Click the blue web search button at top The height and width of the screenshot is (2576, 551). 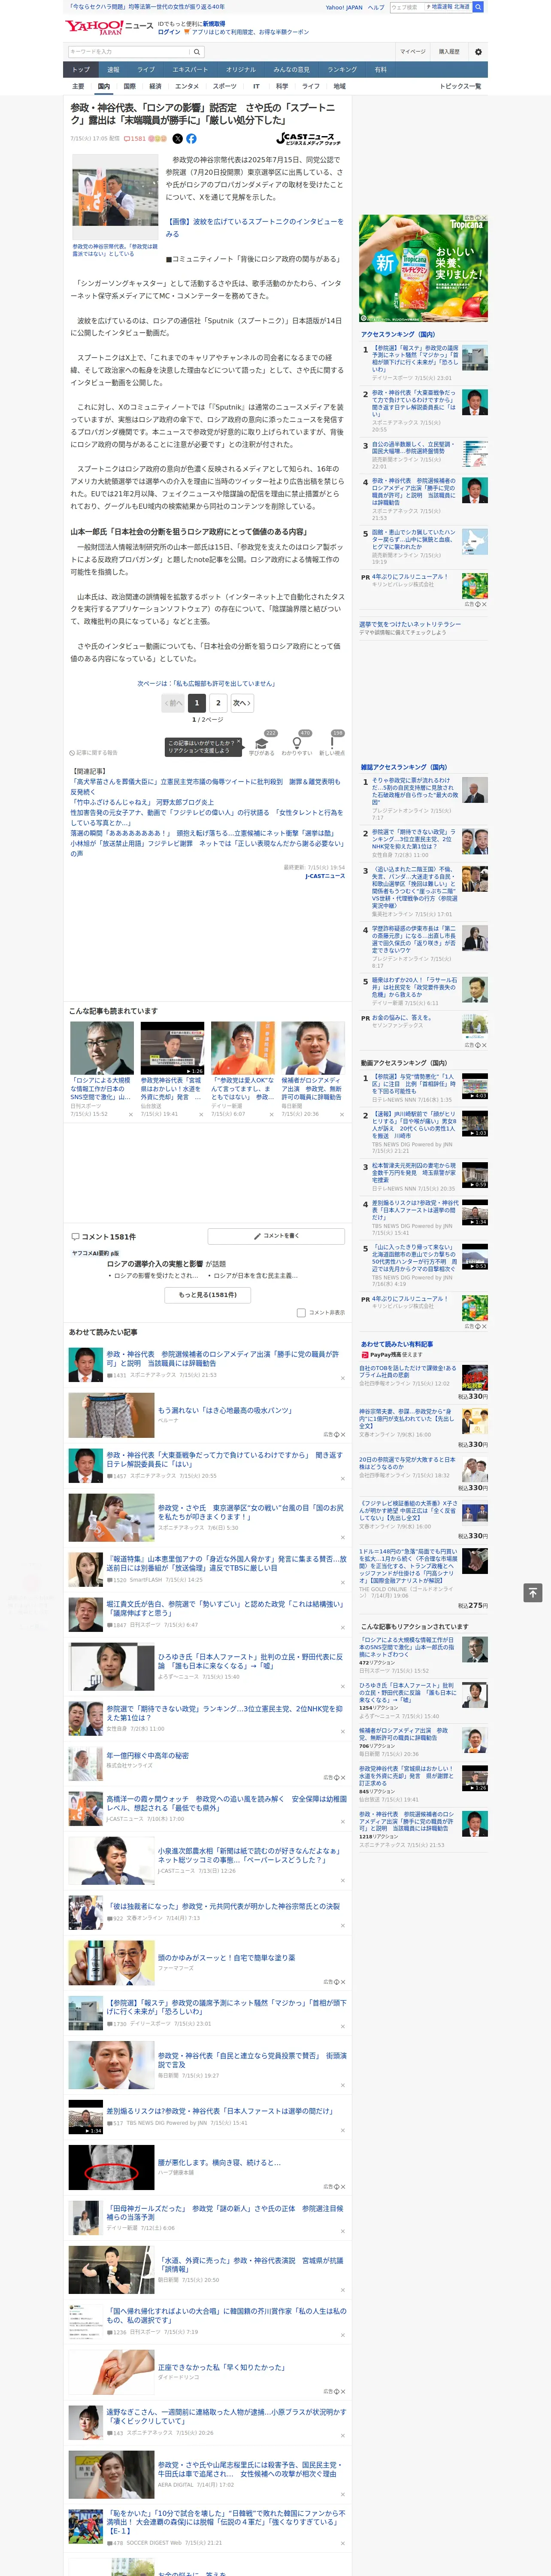pos(478,7)
